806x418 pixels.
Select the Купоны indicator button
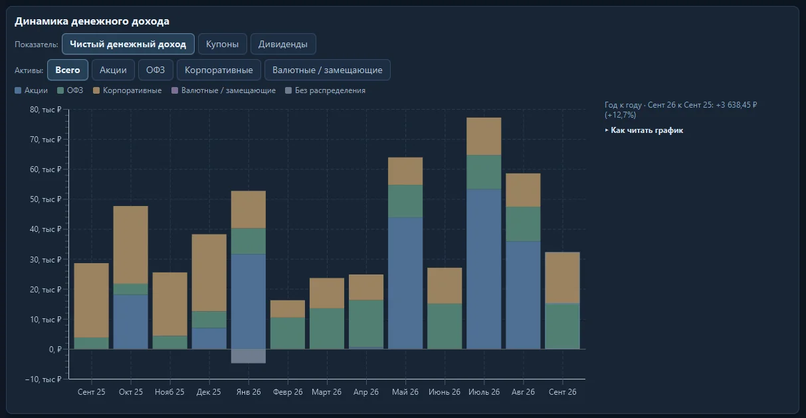click(x=223, y=44)
